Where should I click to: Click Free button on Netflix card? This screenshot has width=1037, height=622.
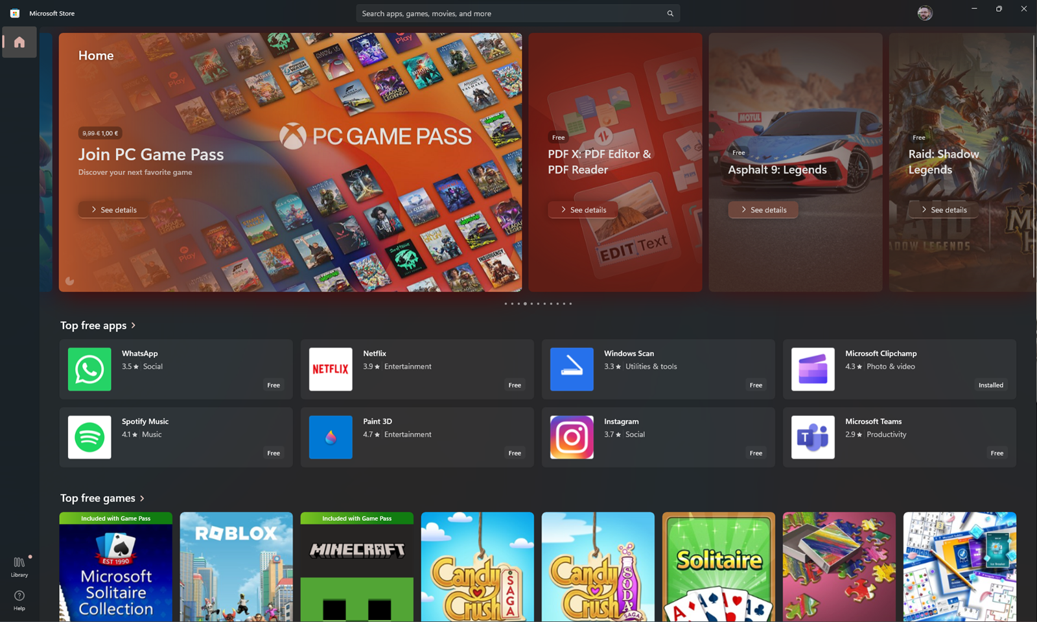coord(515,385)
